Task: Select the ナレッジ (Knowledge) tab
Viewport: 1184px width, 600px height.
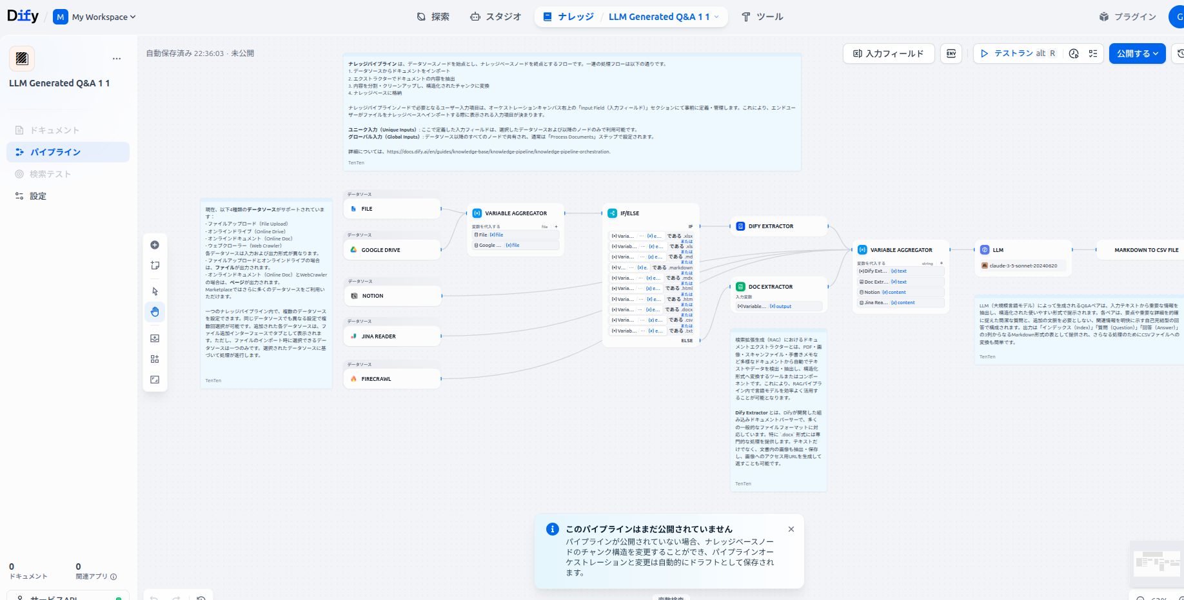Action: [x=568, y=17]
